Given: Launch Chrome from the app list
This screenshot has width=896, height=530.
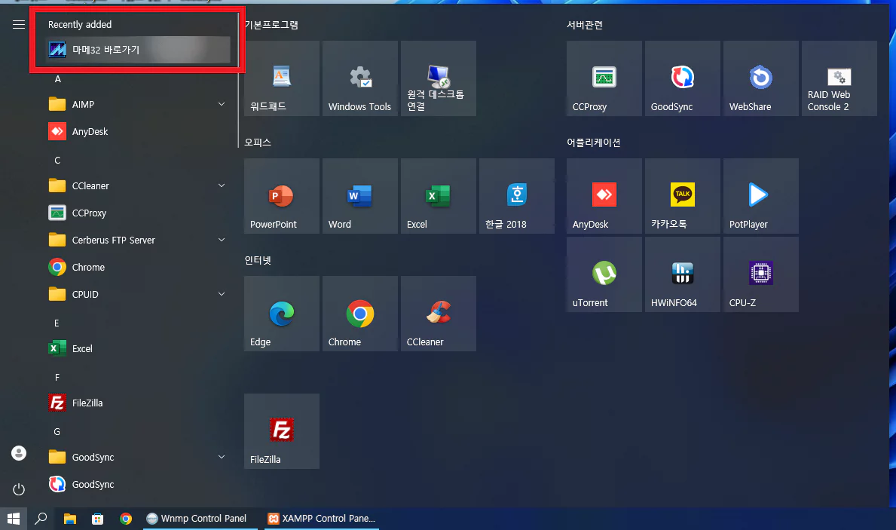Looking at the screenshot, I should point(138,267).
